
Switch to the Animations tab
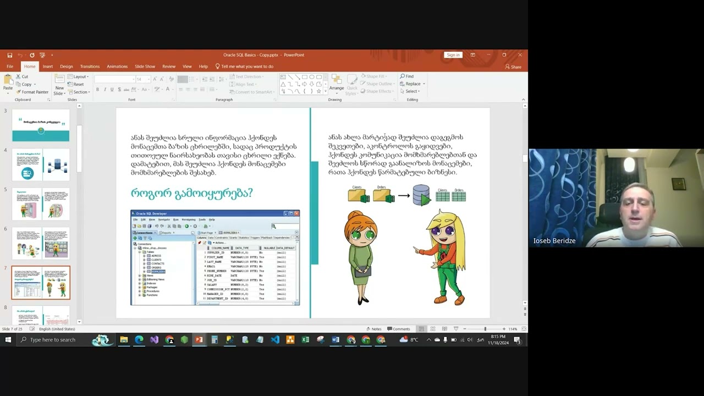[x=117, y=67]
